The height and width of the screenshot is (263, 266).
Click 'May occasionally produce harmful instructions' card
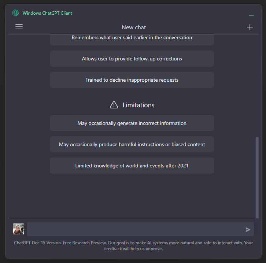(132, 144)
